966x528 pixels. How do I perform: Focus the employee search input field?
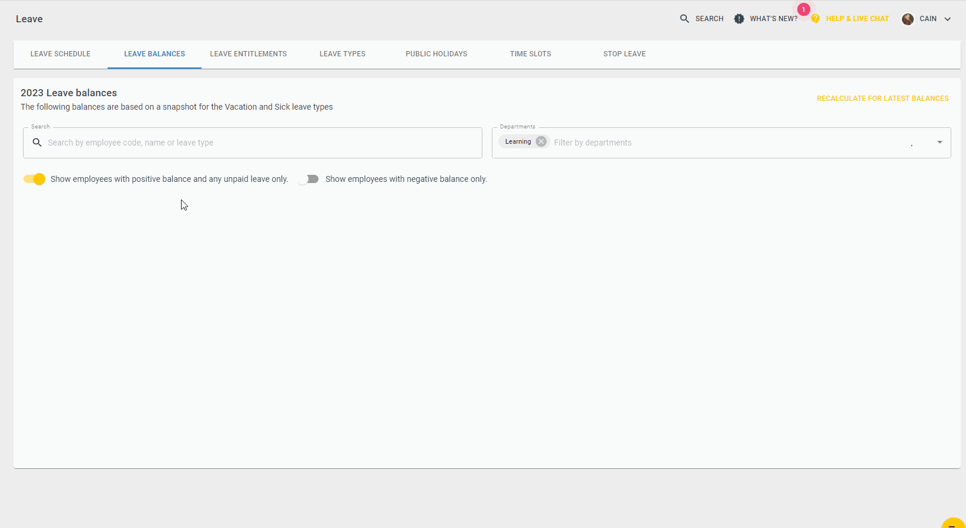pos(253,143)
